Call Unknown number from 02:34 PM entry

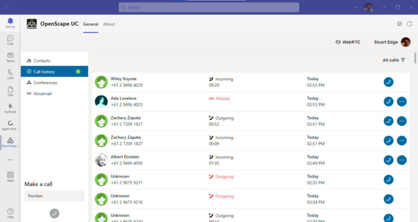(x=389, y=199)
